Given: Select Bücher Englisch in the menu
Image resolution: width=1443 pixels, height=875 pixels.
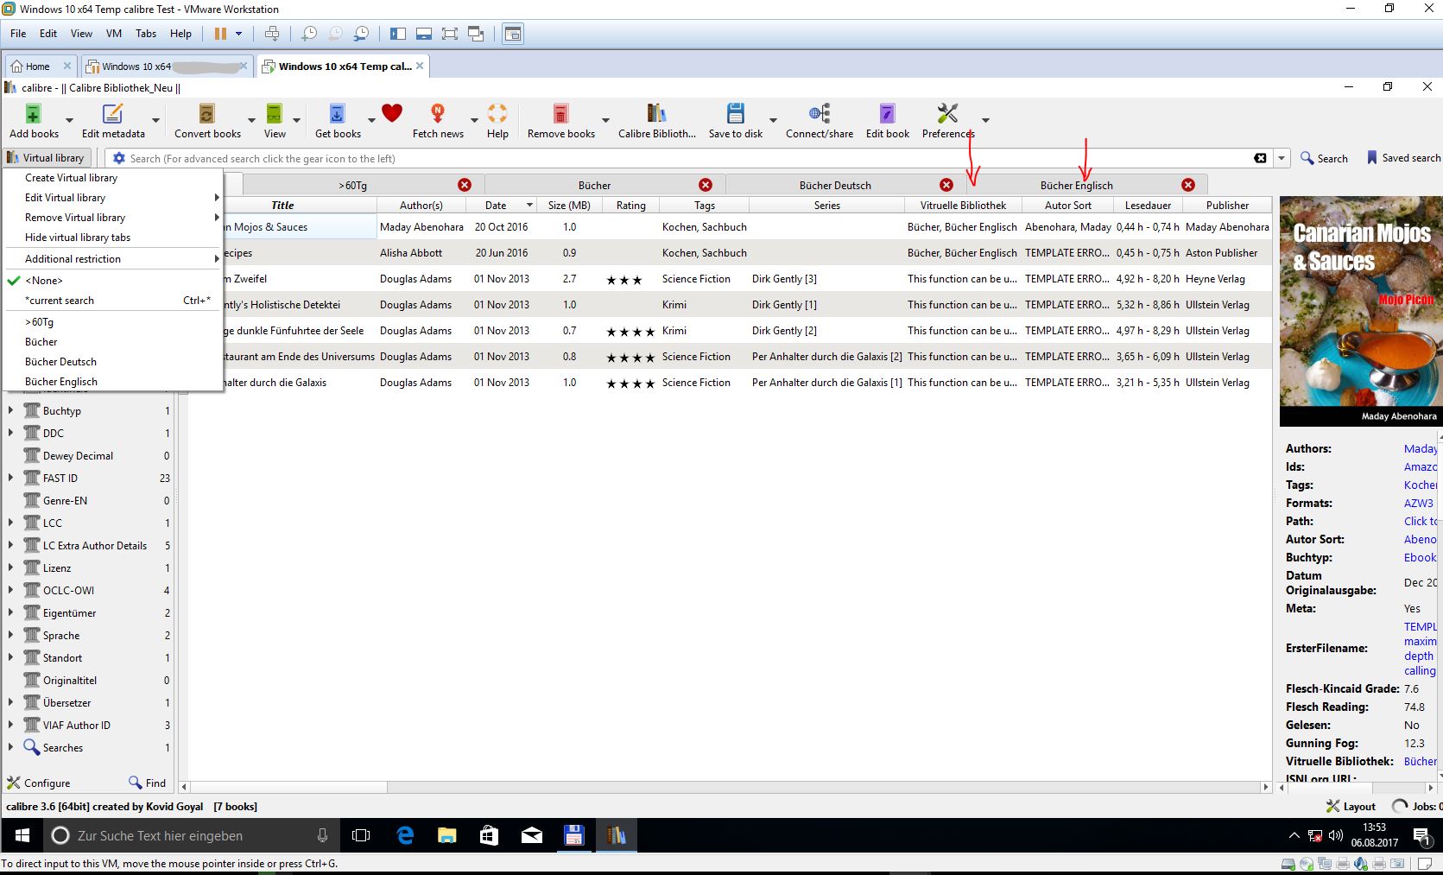Looking at the screenshot, I should [112, 382].
